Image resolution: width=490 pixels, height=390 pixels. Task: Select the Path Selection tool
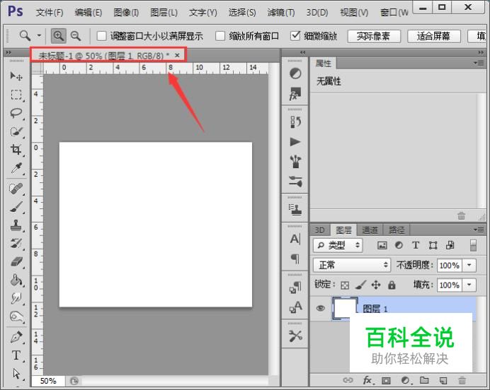16,373
